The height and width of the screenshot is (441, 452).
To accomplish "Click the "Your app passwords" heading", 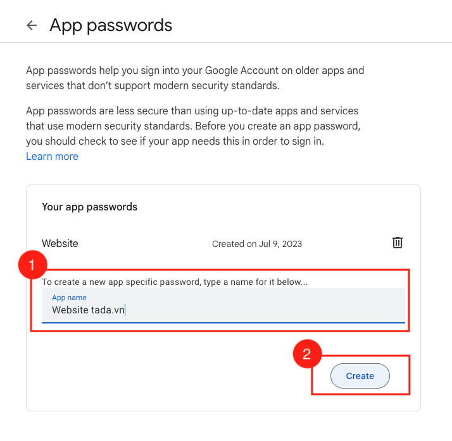I will click(89, 207).
